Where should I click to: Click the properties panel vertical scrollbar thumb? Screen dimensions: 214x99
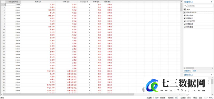(212, 82)
